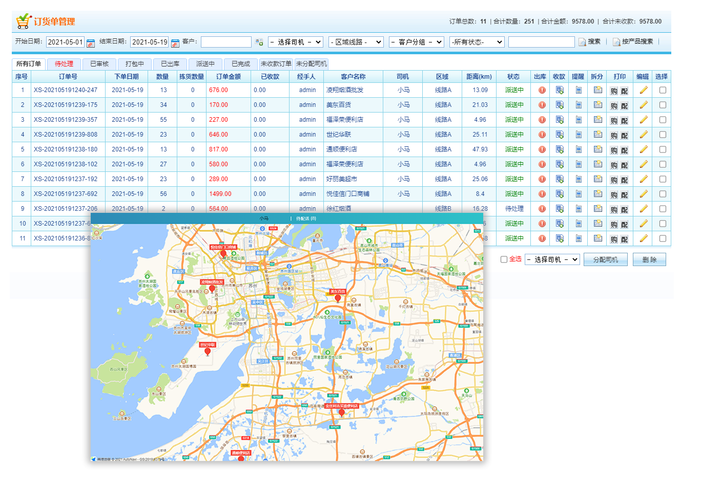The image size is (701, 483).
Task: Click 提醒 icon for row 3 福泽荣便利店
Action: (579, 120)
